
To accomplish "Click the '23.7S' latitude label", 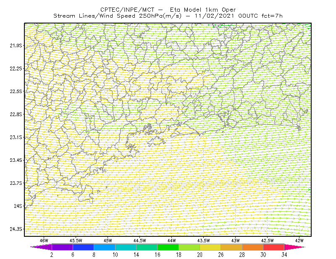I will click(x=16, y=183).
